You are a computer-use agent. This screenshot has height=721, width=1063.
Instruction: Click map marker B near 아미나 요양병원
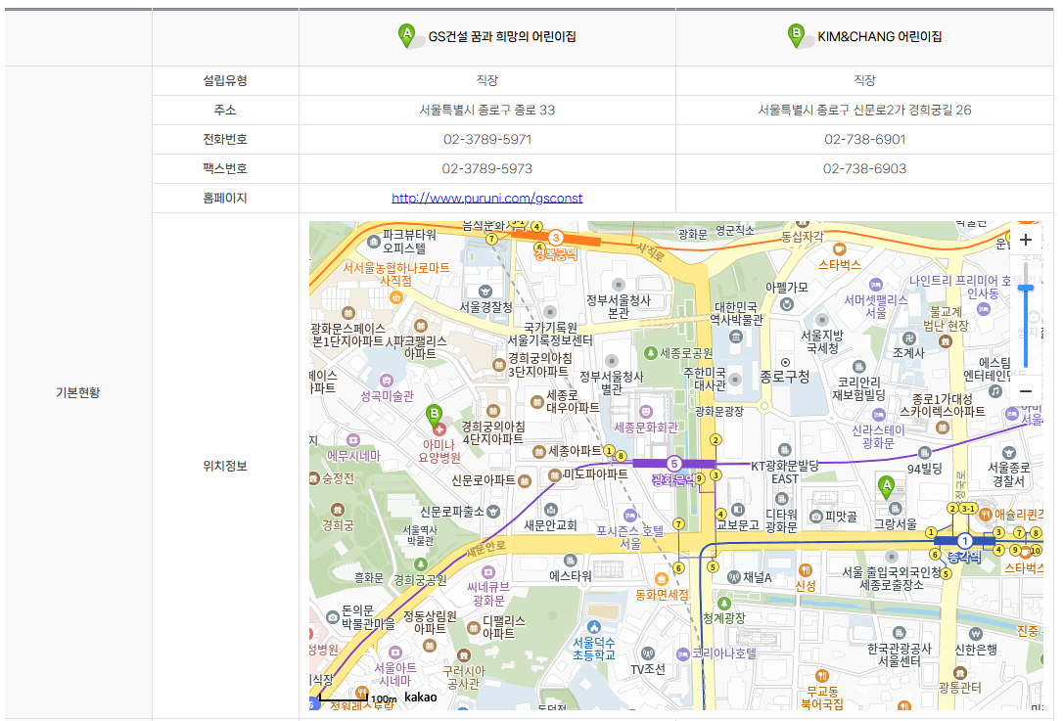(x=434, y=416)
